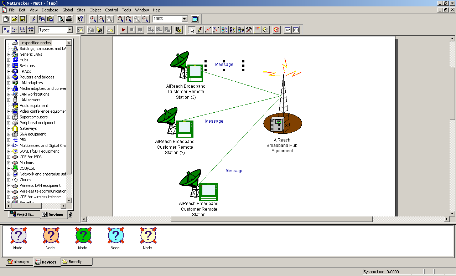The width and height of the screenshot is (456, 276).
Task: Click the binoculars Find icon
Action: pyautogui.click(x=99, y=30)
